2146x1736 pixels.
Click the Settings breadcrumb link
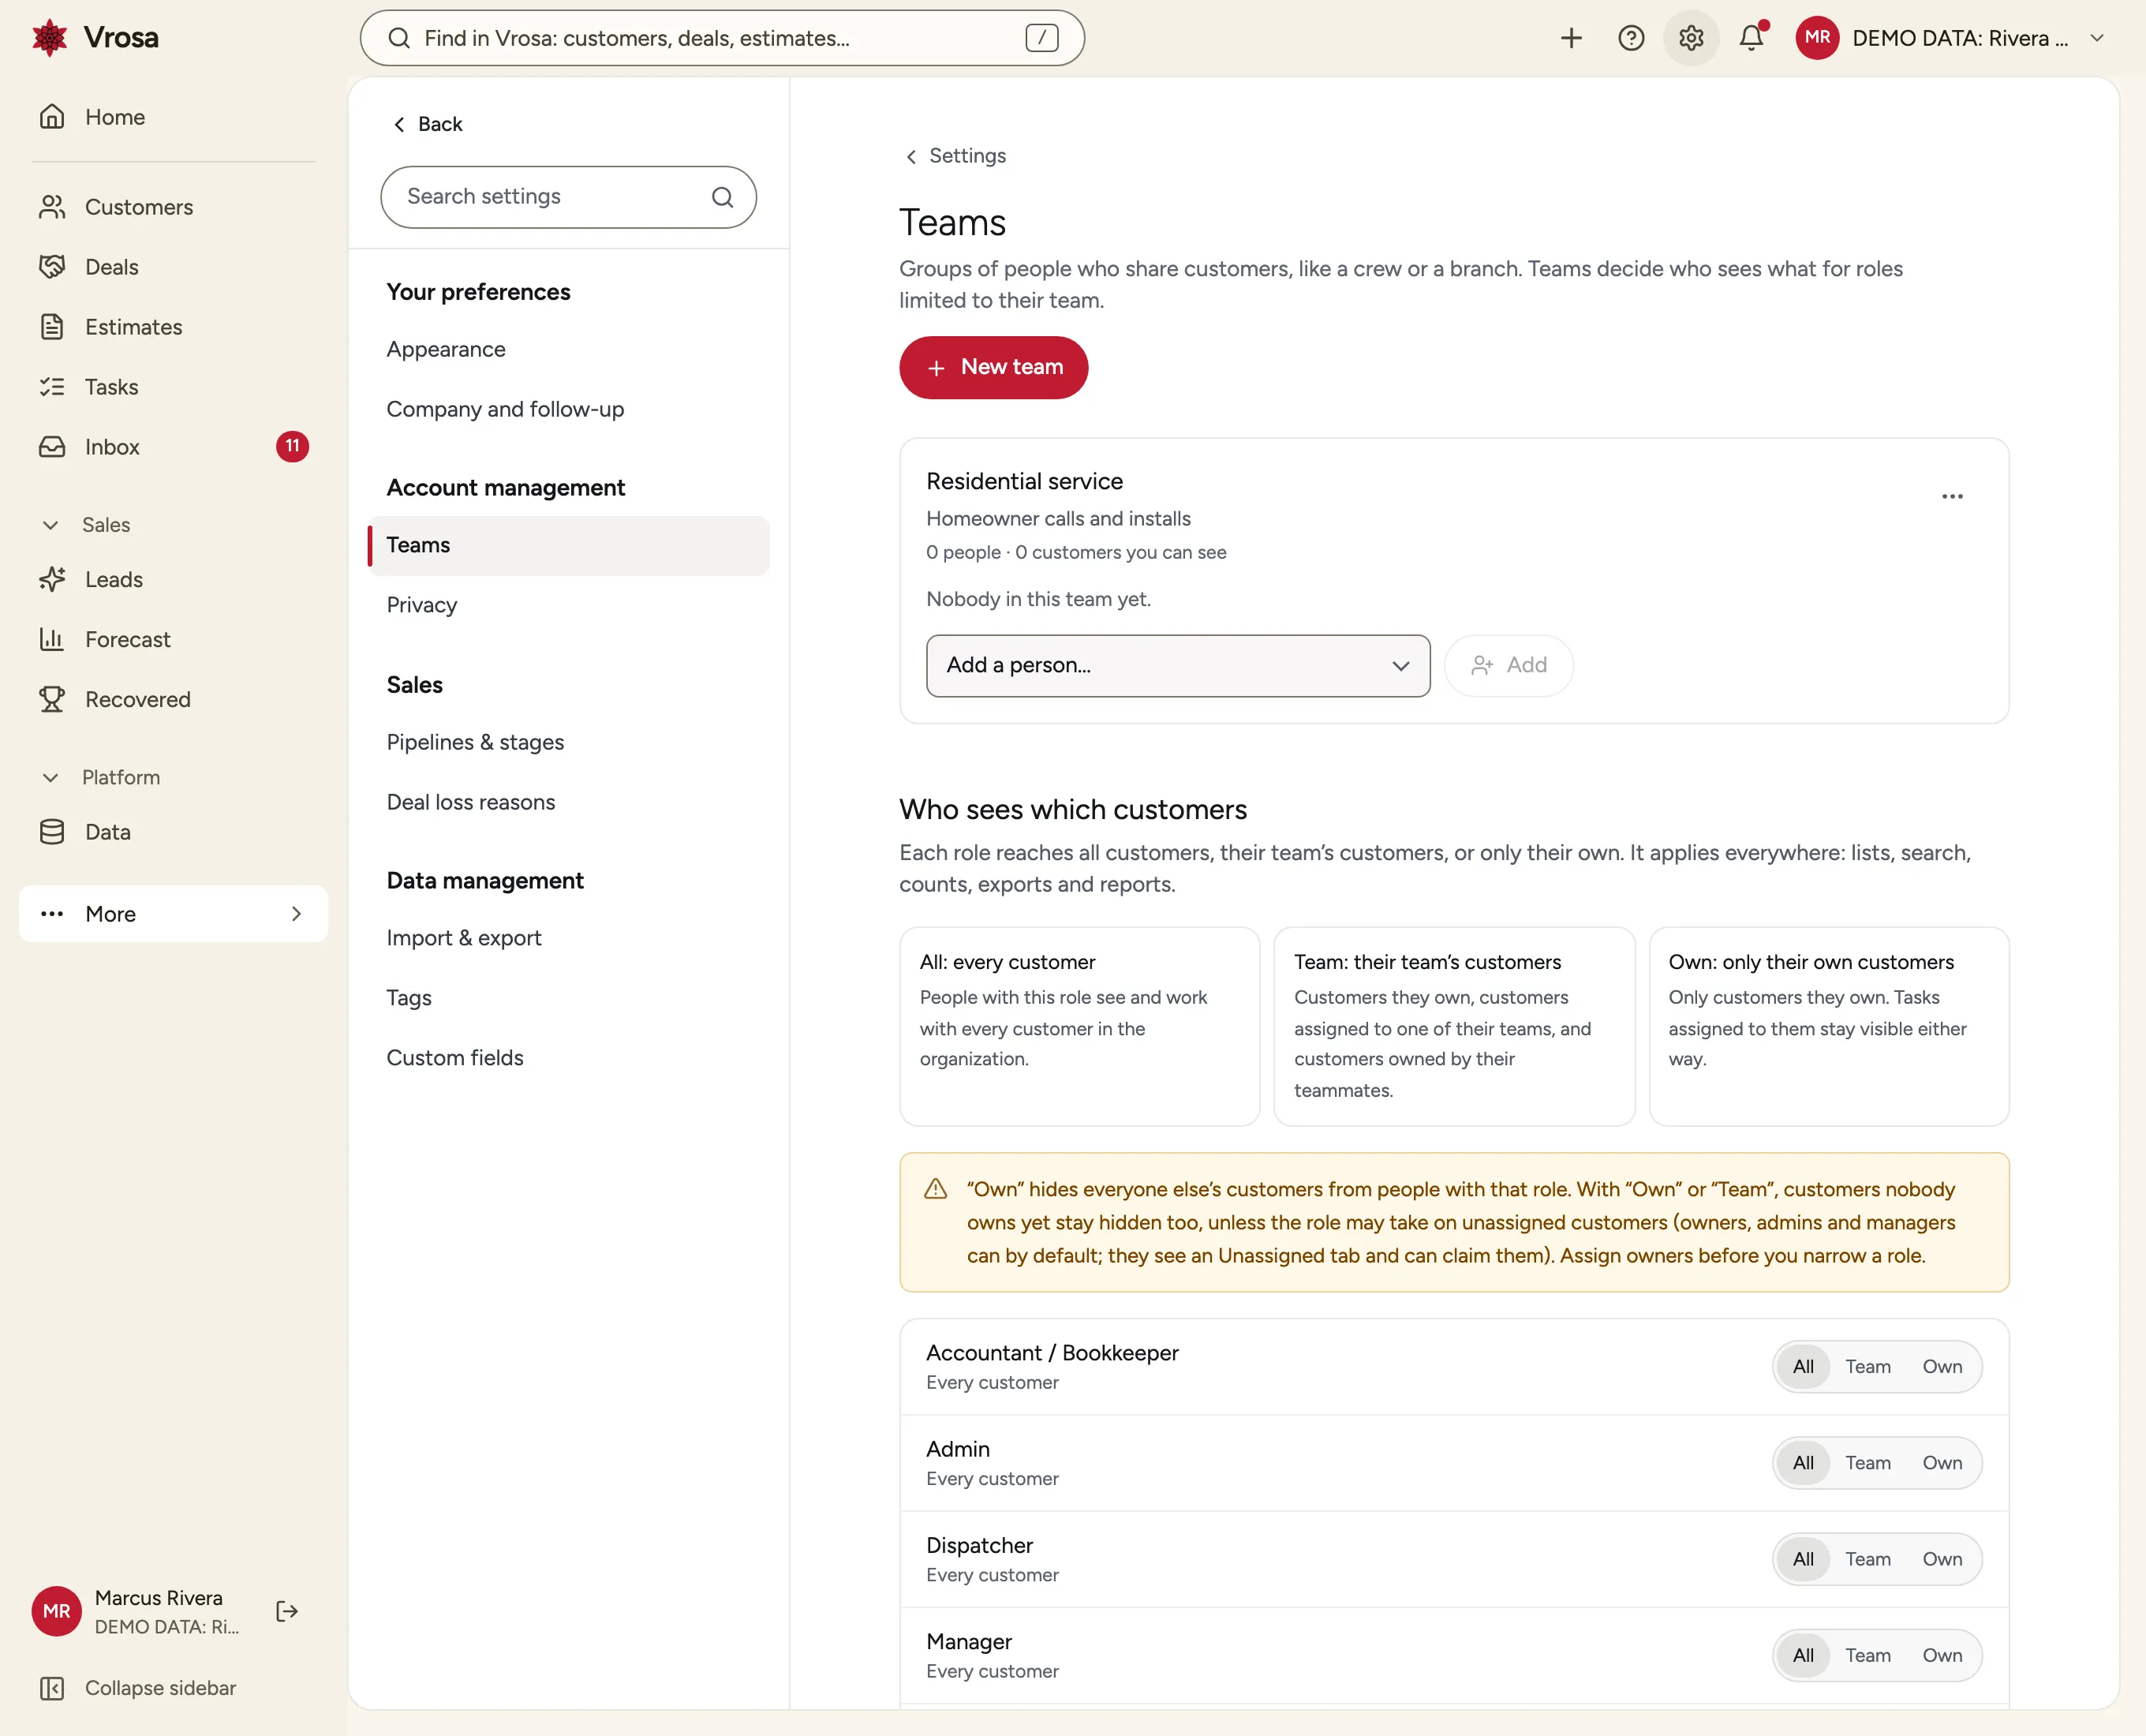tap(955, 156)
